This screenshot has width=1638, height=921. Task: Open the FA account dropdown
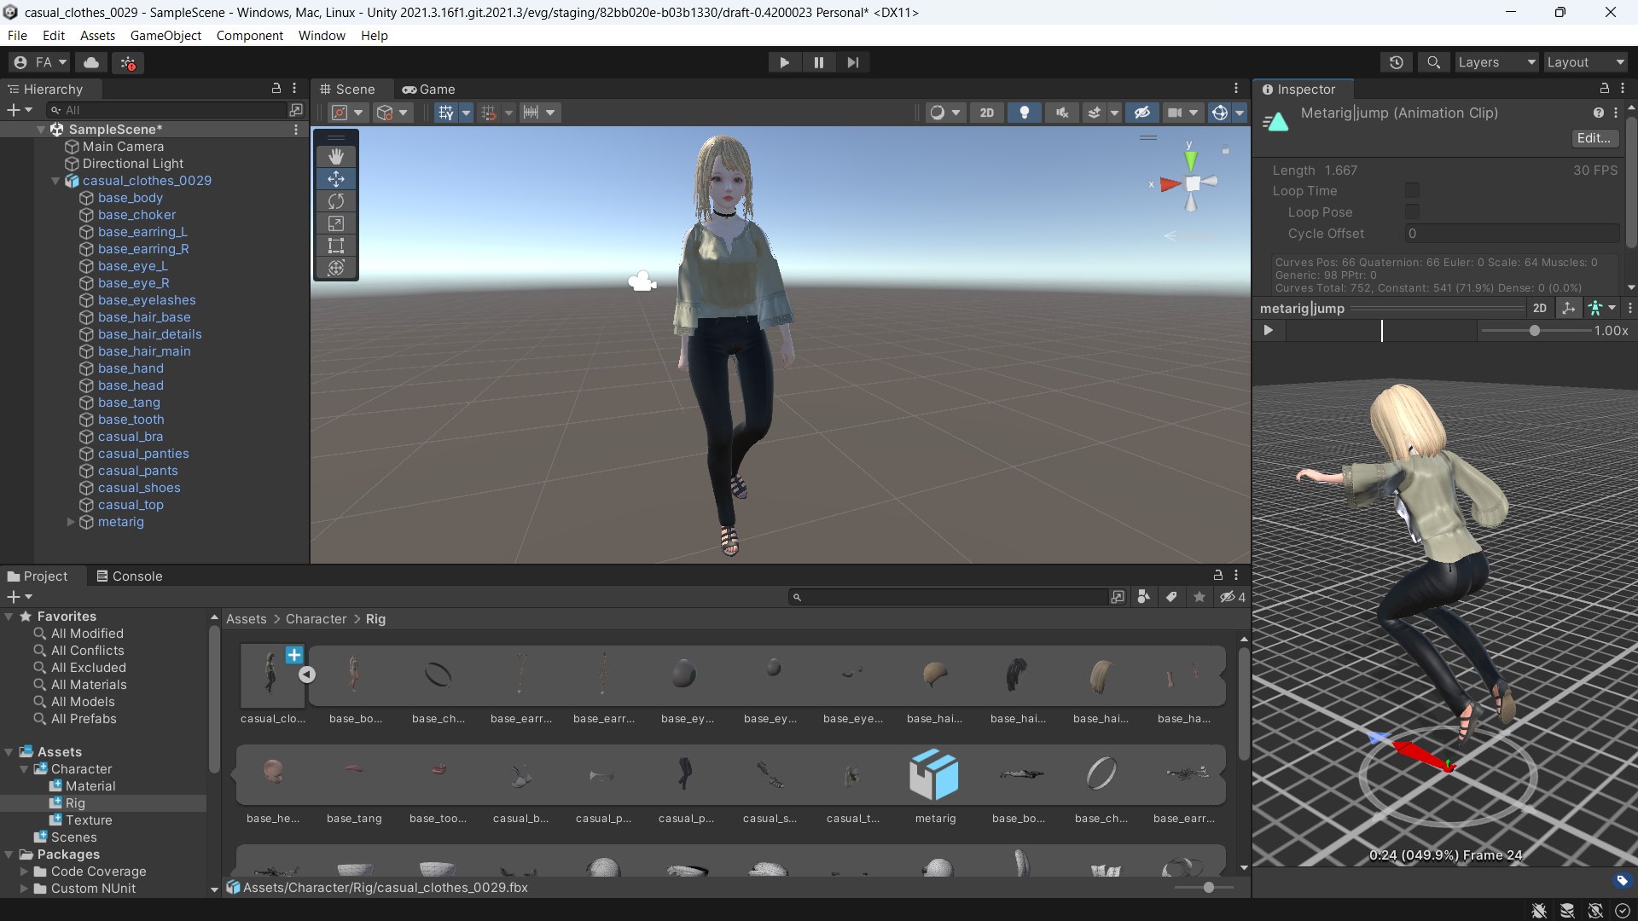pyautogui.click(x=40, y=62)
